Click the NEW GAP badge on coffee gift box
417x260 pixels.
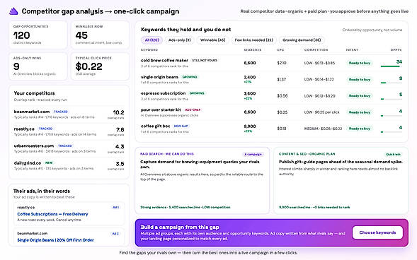click(x=181, y=126)
